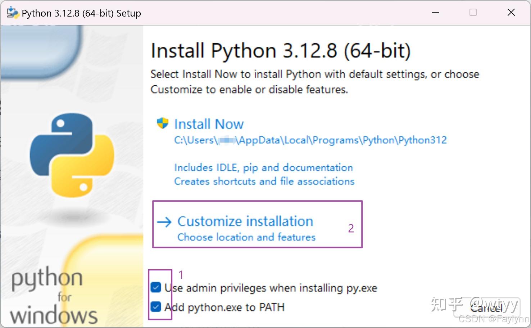Open Customize installation to choose location and features
The height and width of the screenshot is (328, 531).
(245, 221)
